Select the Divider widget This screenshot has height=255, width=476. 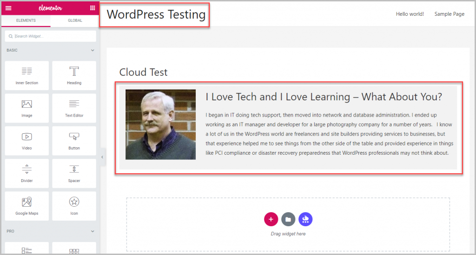[x=26, y=173]
